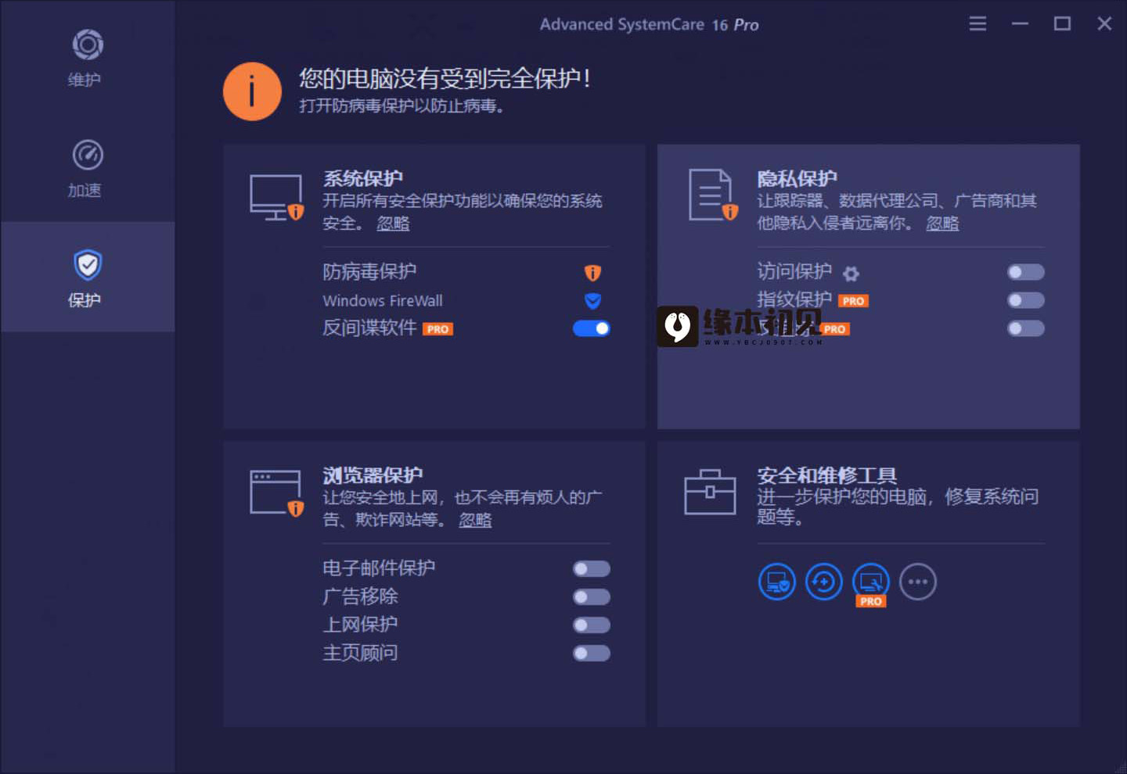
Task: Click the 访问保护 label
Action: [x=794, y=271]
